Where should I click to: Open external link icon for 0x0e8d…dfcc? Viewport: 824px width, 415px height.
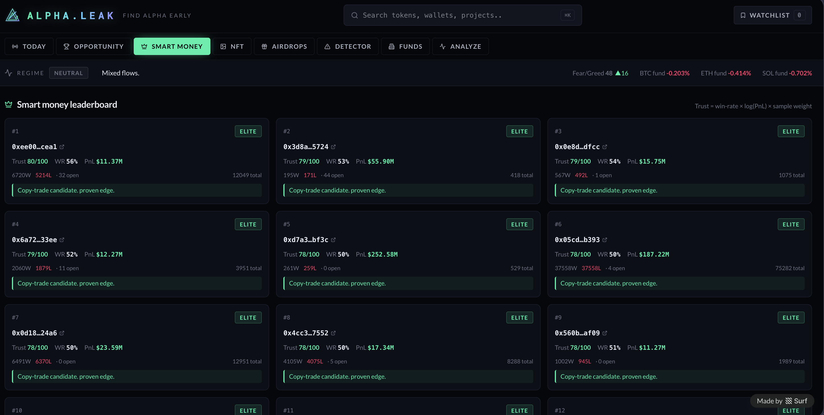[605, 147]
